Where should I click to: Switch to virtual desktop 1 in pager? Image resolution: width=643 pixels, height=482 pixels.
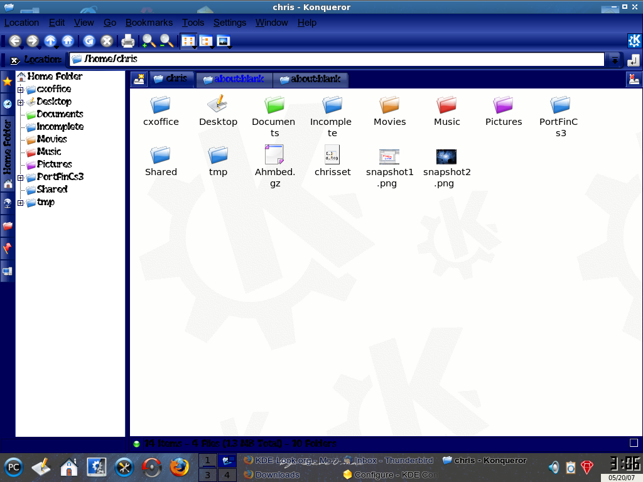click(x=207, y=460)
